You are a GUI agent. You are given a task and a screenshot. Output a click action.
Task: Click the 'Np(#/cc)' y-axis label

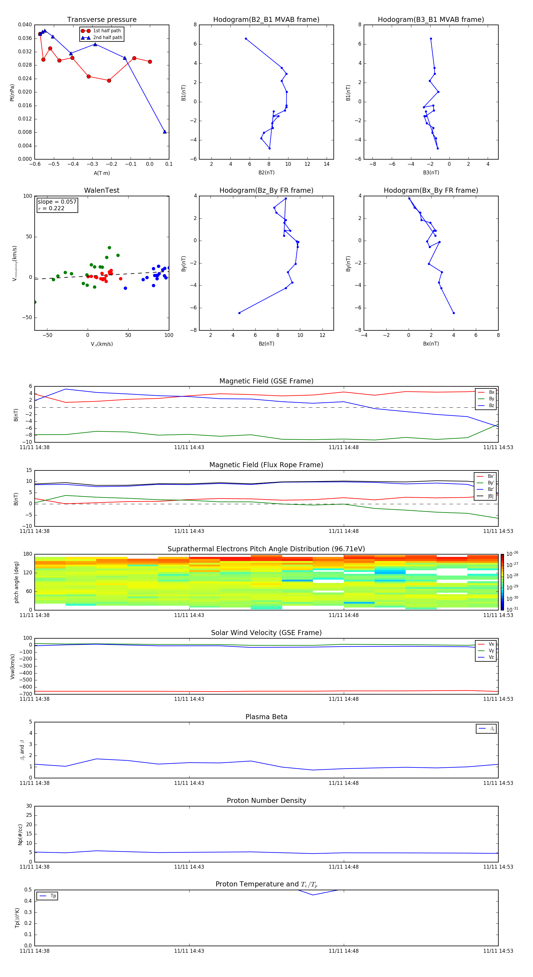click(x=20, y=834)
